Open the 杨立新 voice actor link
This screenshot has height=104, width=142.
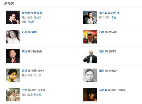pyautogui.click(x=31, y=22)
